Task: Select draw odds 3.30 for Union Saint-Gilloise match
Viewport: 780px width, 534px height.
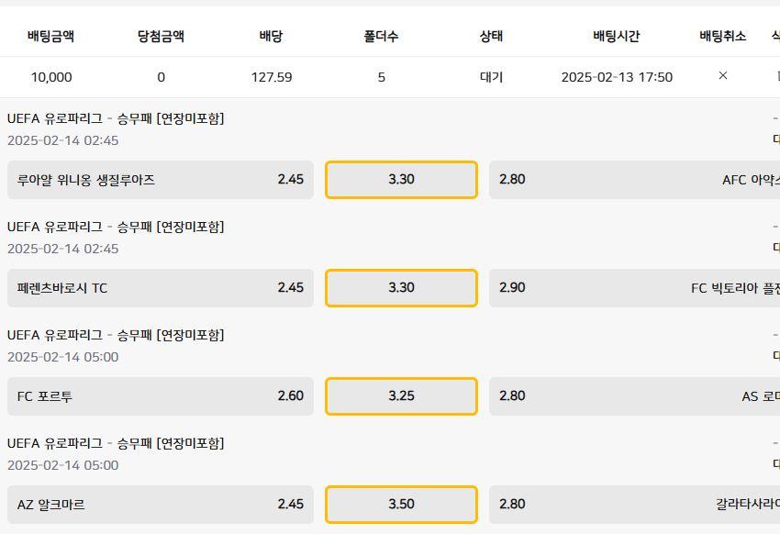Action: [x=401, y=180]
